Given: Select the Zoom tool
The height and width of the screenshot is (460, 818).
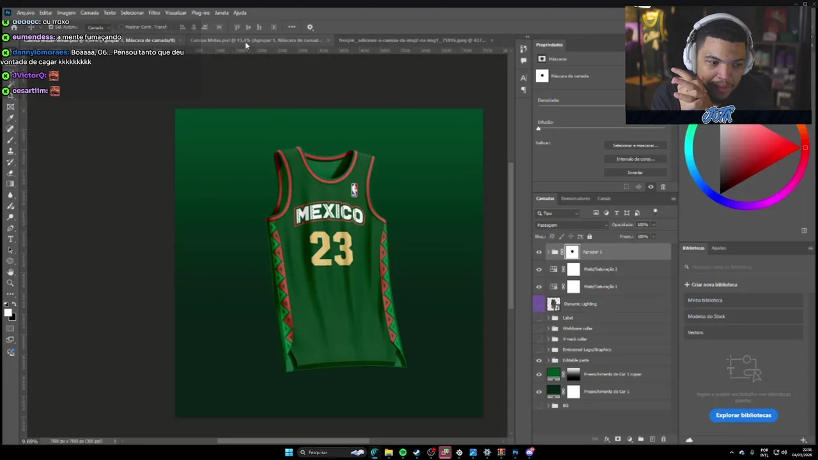Looking at the screenshot, I should (x=10, y=283).
